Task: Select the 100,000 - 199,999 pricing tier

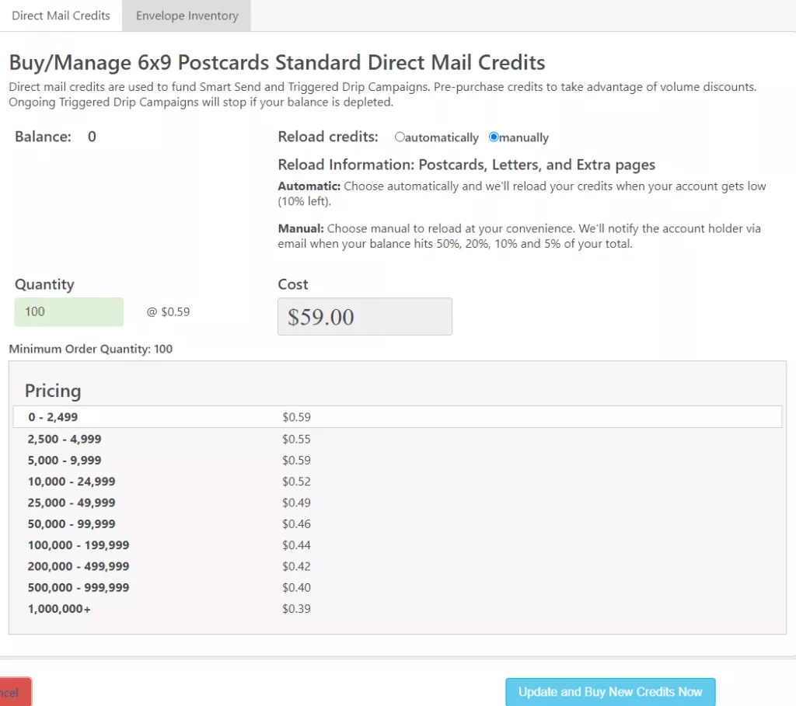Action: (79, 545)
